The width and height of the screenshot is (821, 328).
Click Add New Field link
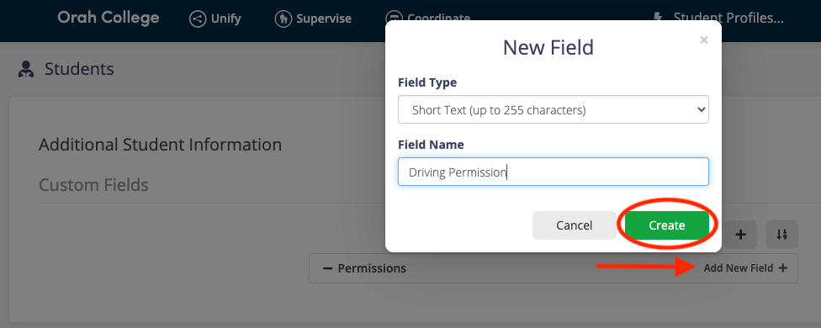(x=745, y=268)
